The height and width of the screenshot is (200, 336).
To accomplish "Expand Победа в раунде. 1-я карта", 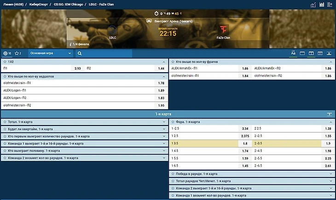I will pos(331,174).
